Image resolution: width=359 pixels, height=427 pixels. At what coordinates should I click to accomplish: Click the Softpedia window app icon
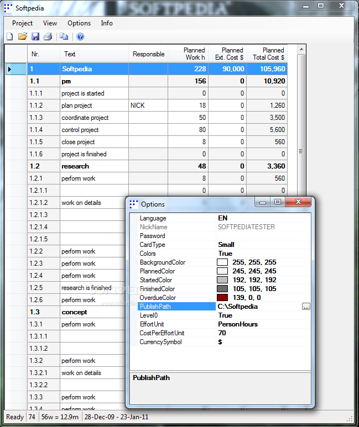coord(8,8)
